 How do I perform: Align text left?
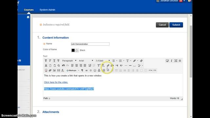pyautogui.click(x=72, y=66)
